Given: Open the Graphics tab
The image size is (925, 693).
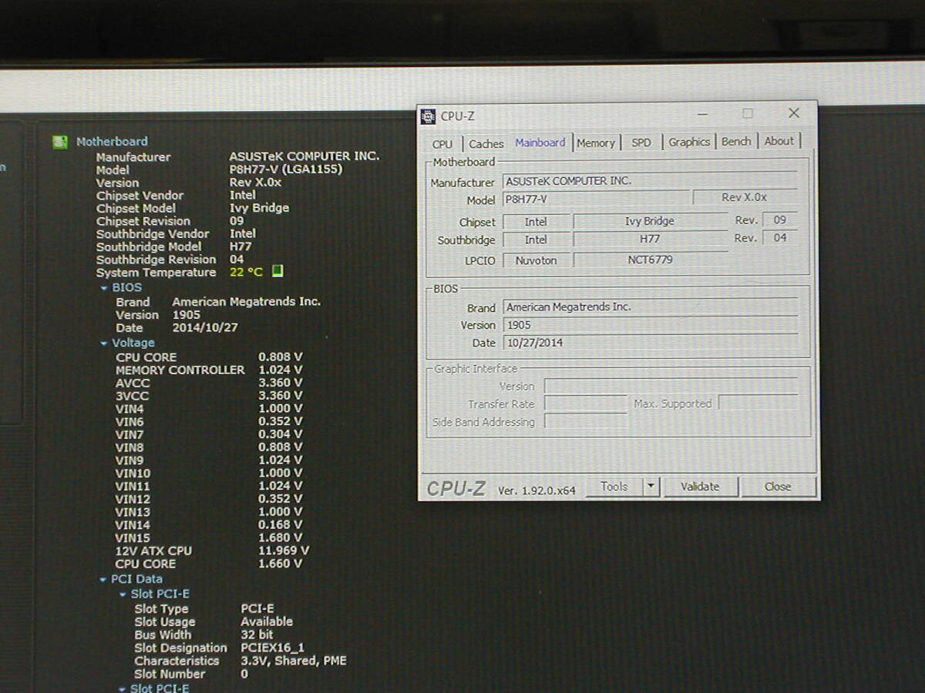Looking at the screenshot, I should [x=689, y=142].
